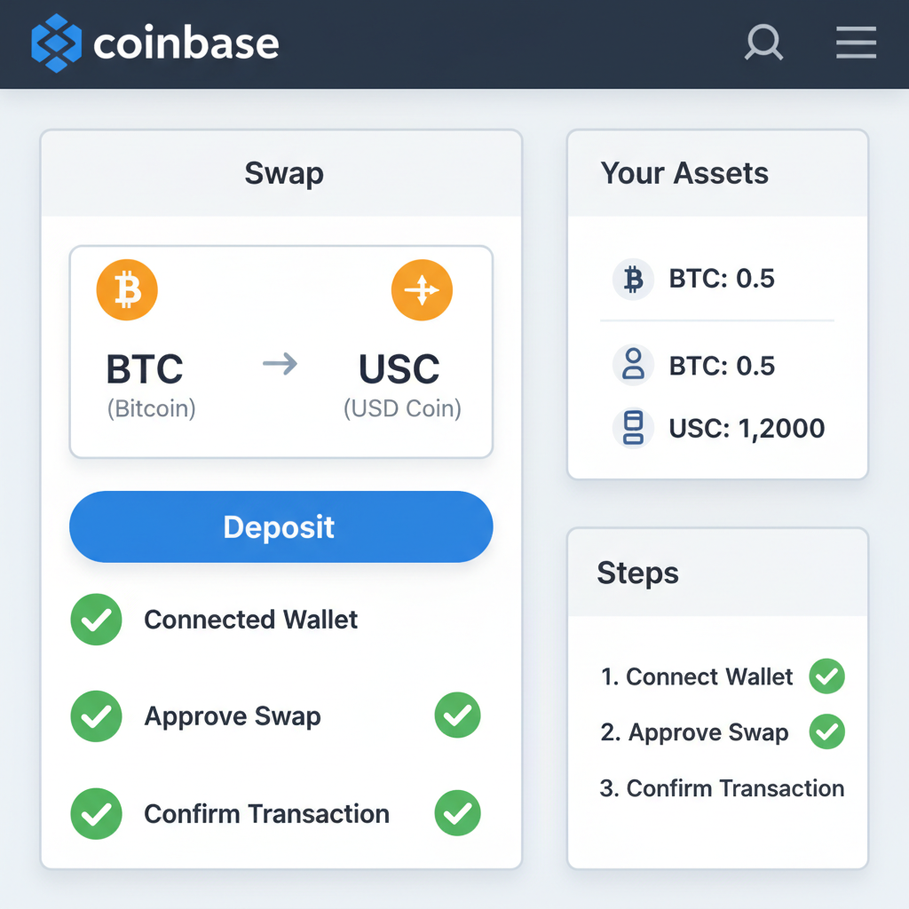Expand the hamburger menu
This screenshot has height=909, width=909.
pos(855,42)
